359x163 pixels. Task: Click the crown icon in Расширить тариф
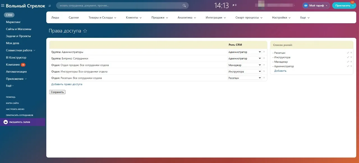[6, 122]
